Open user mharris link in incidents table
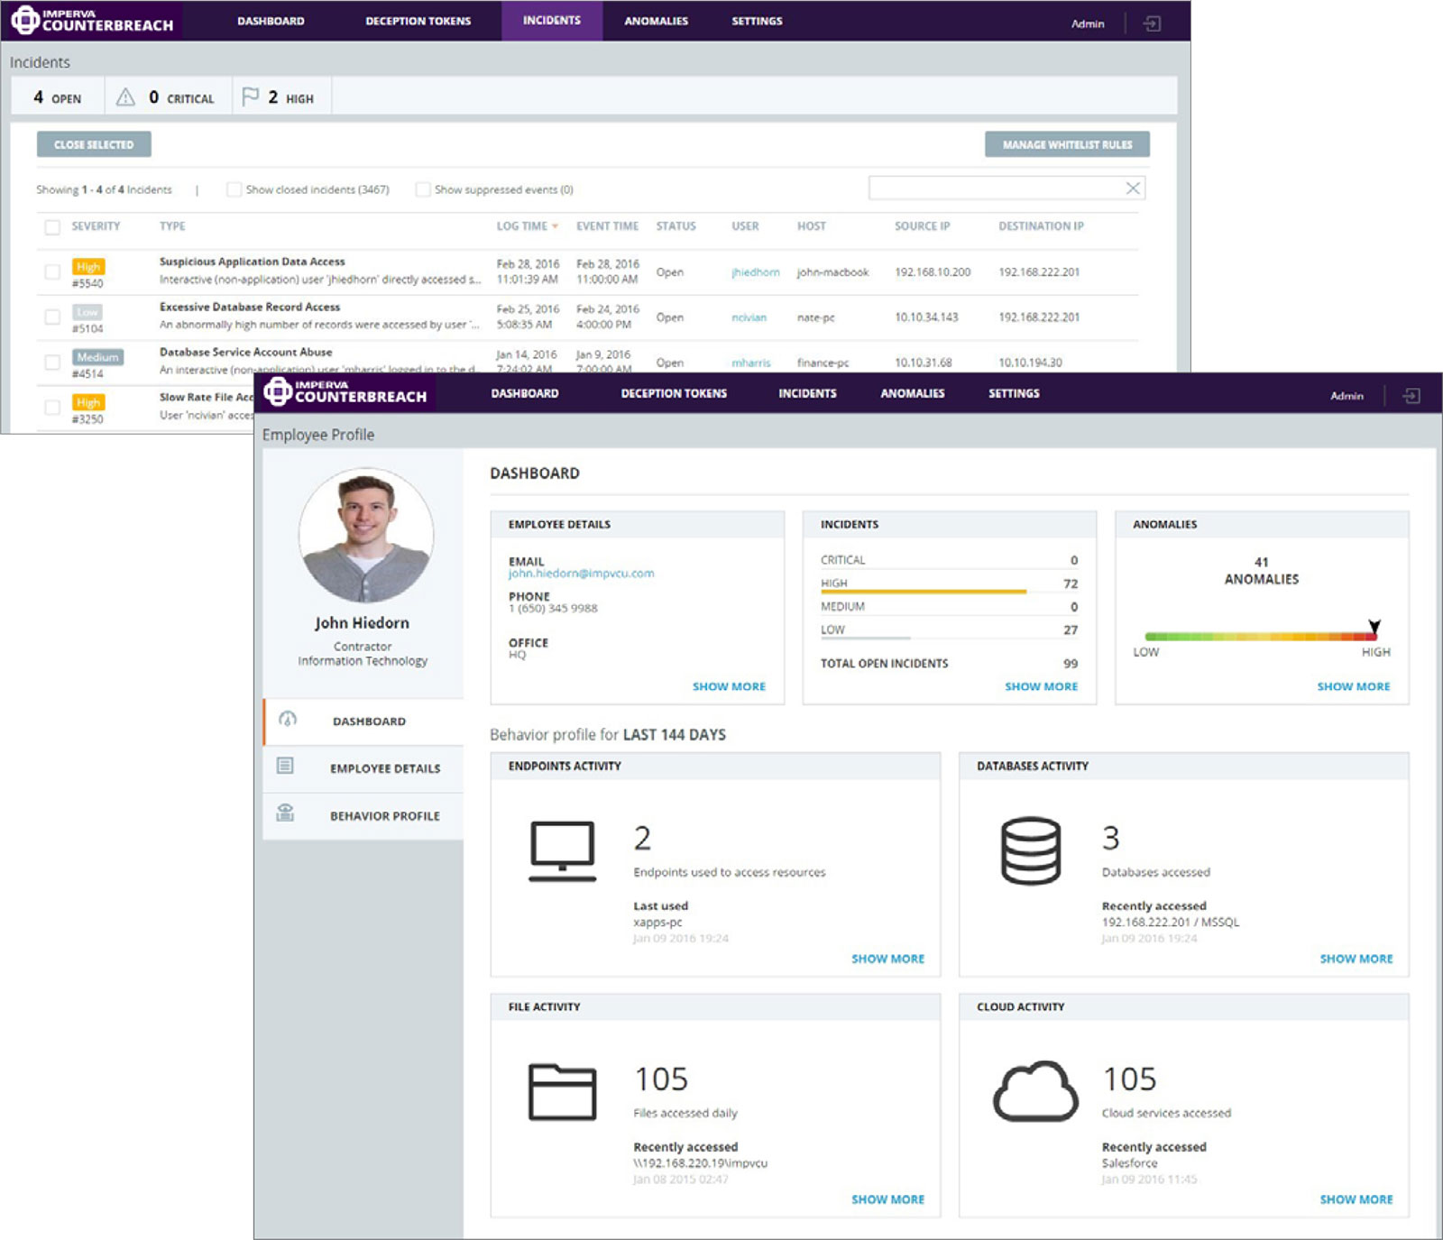This screenshot has height=1240, width=1443. (x=751, y=363)
